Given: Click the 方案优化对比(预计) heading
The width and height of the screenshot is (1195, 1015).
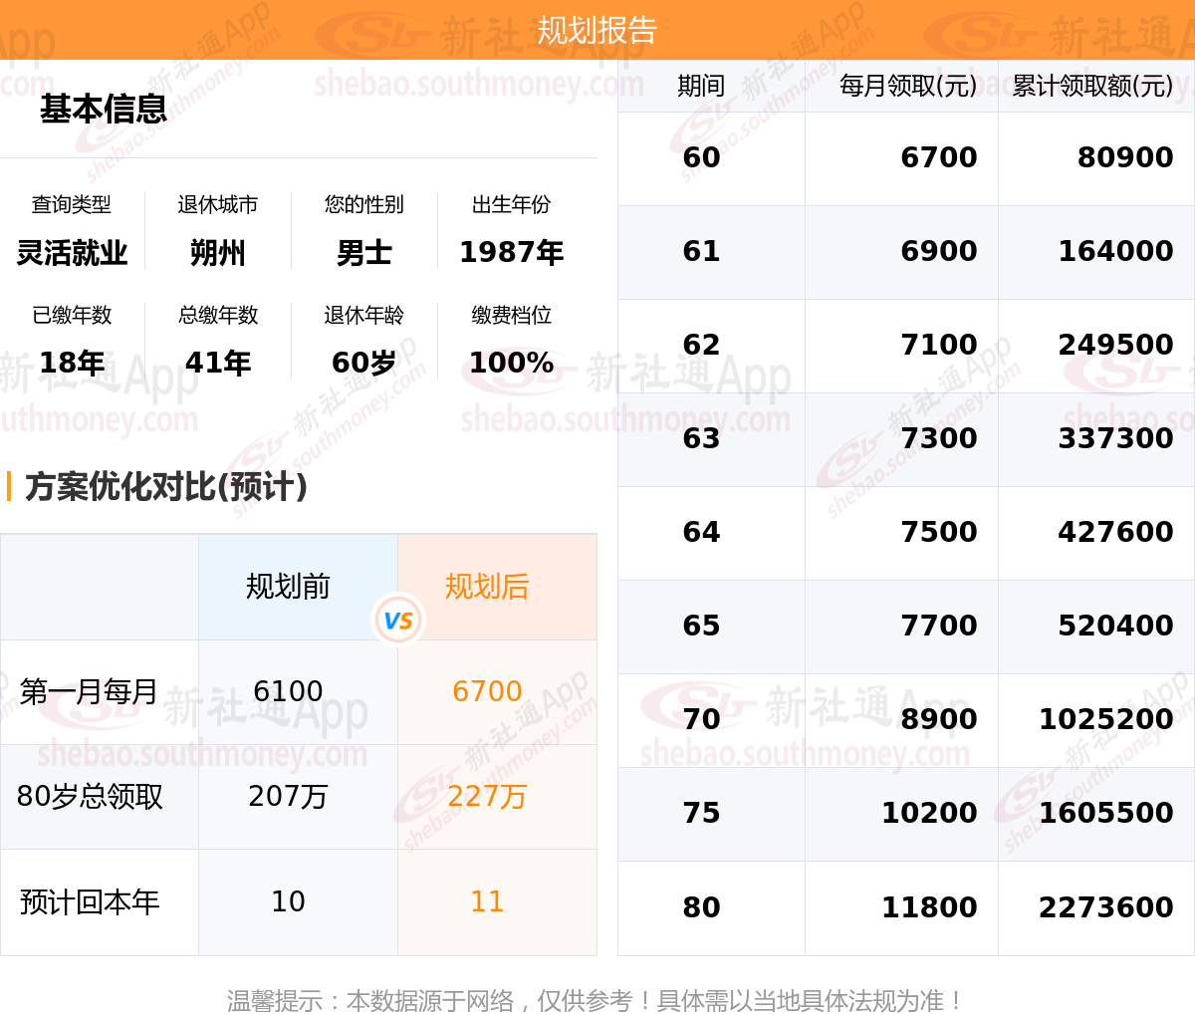Looking at the screenshot, I should [166, 486].
